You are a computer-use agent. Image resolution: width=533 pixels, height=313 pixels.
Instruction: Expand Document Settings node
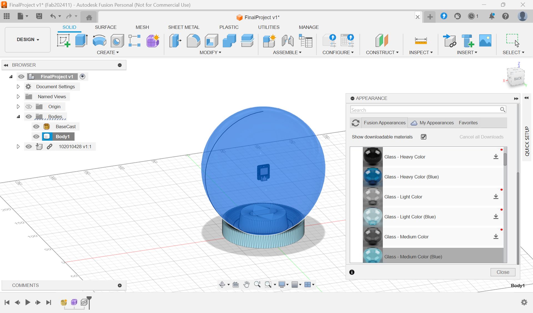[18, 87]
